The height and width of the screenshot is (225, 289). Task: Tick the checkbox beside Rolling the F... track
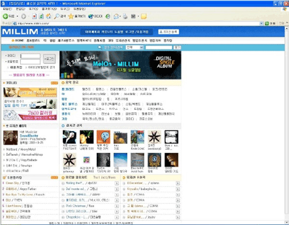tap(64, 184)
